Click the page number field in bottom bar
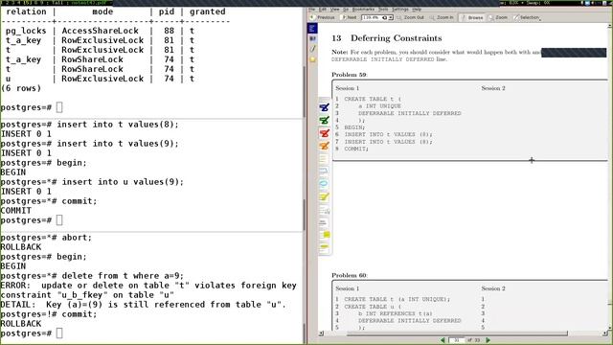This screenshot has height=345, width=613. tap(456, 340)
